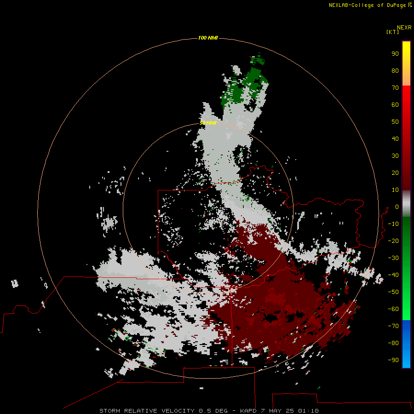Click the -10 value on the velocity scale
The image size is (414, 414).
click(x=393, y=224)
